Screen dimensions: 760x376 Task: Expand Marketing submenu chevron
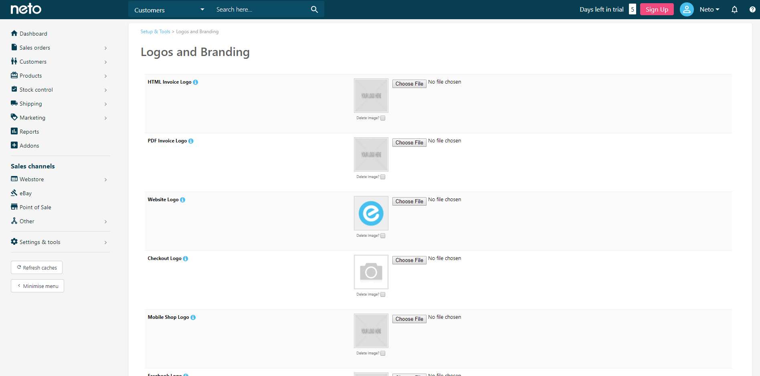coord(105,118)
